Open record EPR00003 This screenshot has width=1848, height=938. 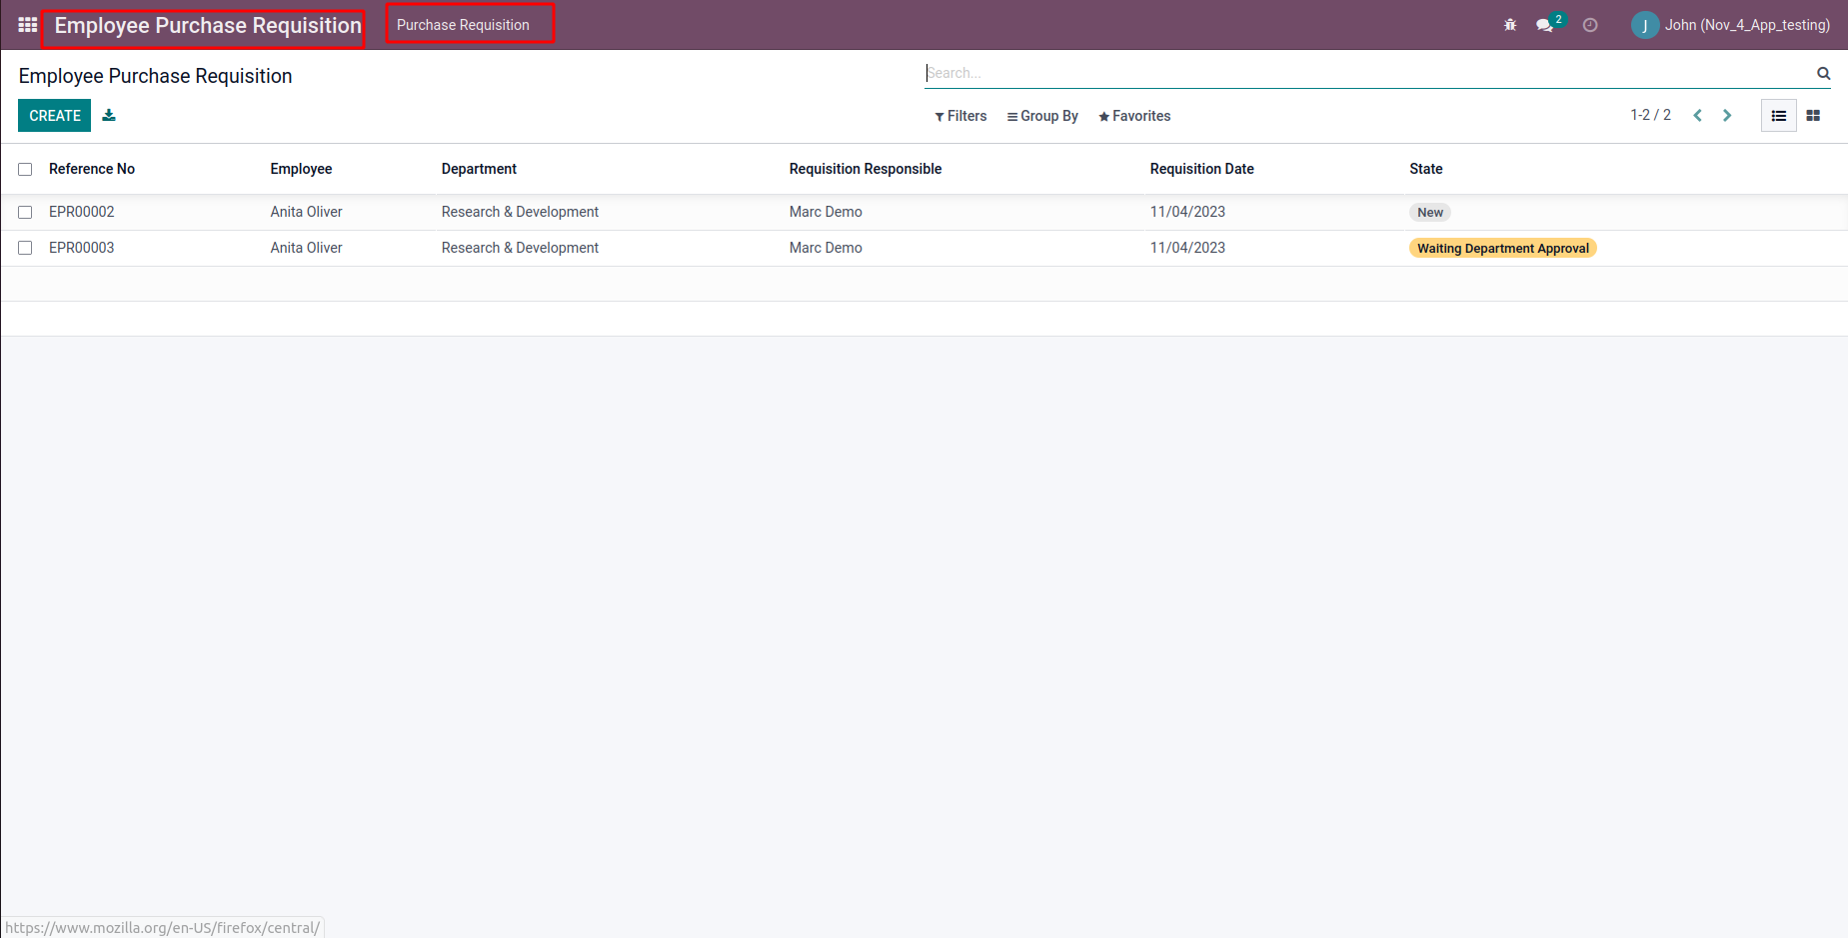tap(82, 248)
